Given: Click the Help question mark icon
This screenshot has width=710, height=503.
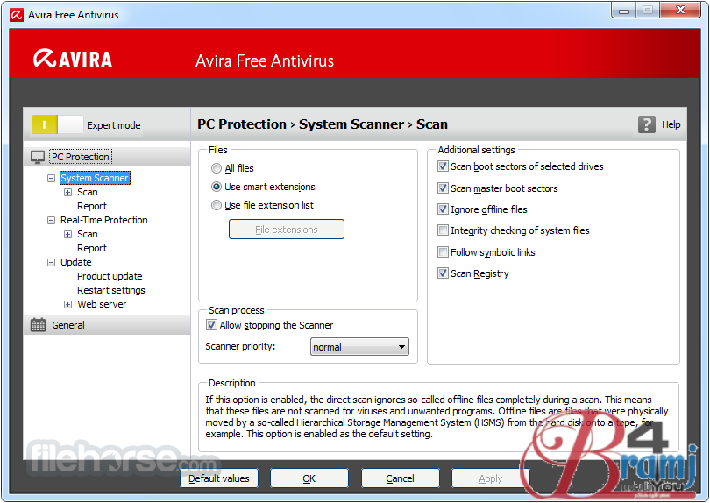Looking at the screenshot, I should (x=646, y=124).
